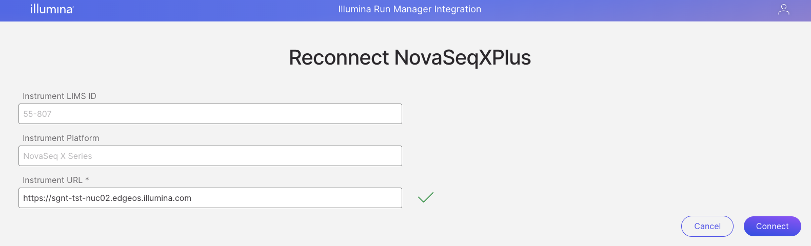Click the Instrument LIMS ID field
Screen dimensions: 811x246
pos(210,114)
